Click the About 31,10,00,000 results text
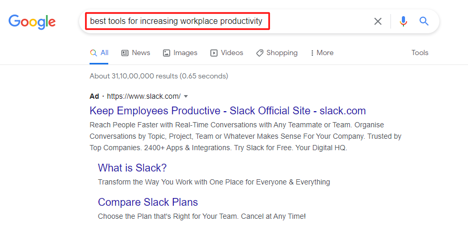Viewport: 468px width, 238px height. 159,76
